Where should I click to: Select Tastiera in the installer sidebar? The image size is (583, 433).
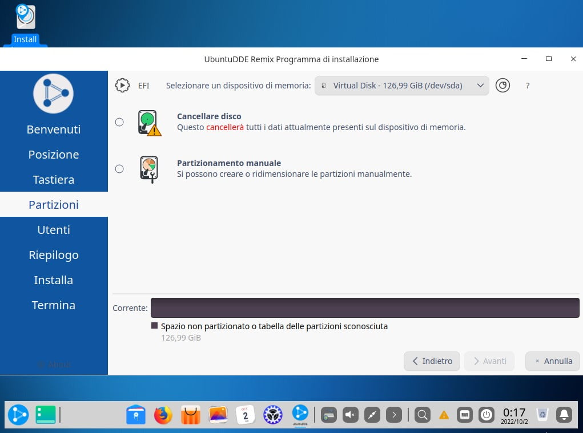pyautogui.click(x=54, y=180)
